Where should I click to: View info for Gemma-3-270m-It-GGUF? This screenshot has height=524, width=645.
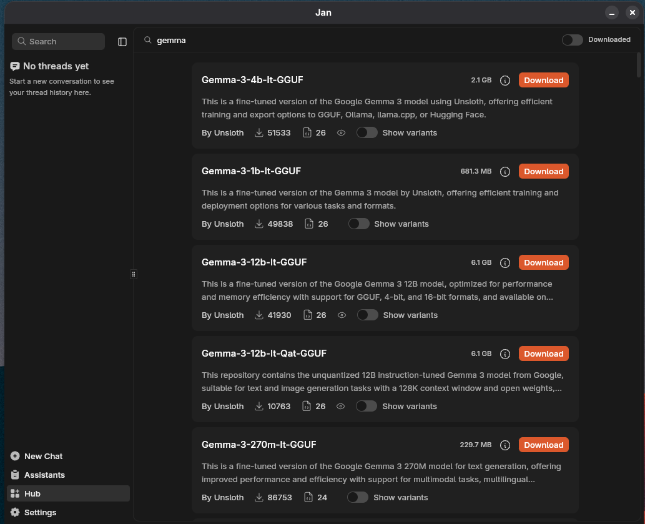click(506, 445)
